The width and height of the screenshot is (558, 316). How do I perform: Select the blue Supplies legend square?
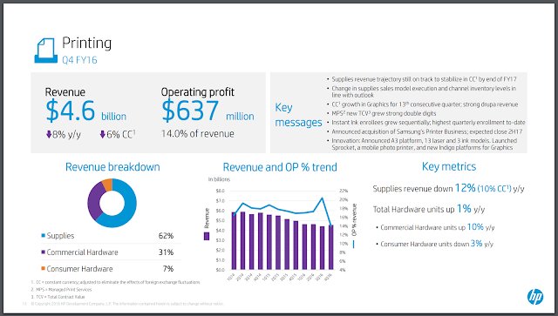(43, 235)
